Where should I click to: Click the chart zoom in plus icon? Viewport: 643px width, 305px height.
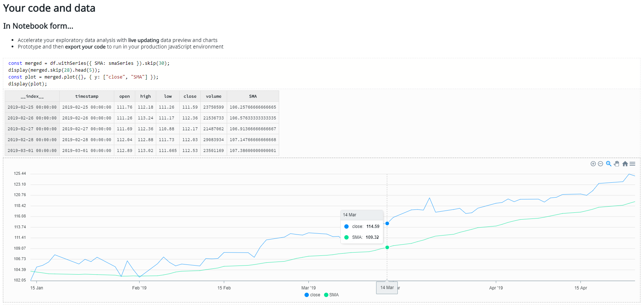point(593,164)
